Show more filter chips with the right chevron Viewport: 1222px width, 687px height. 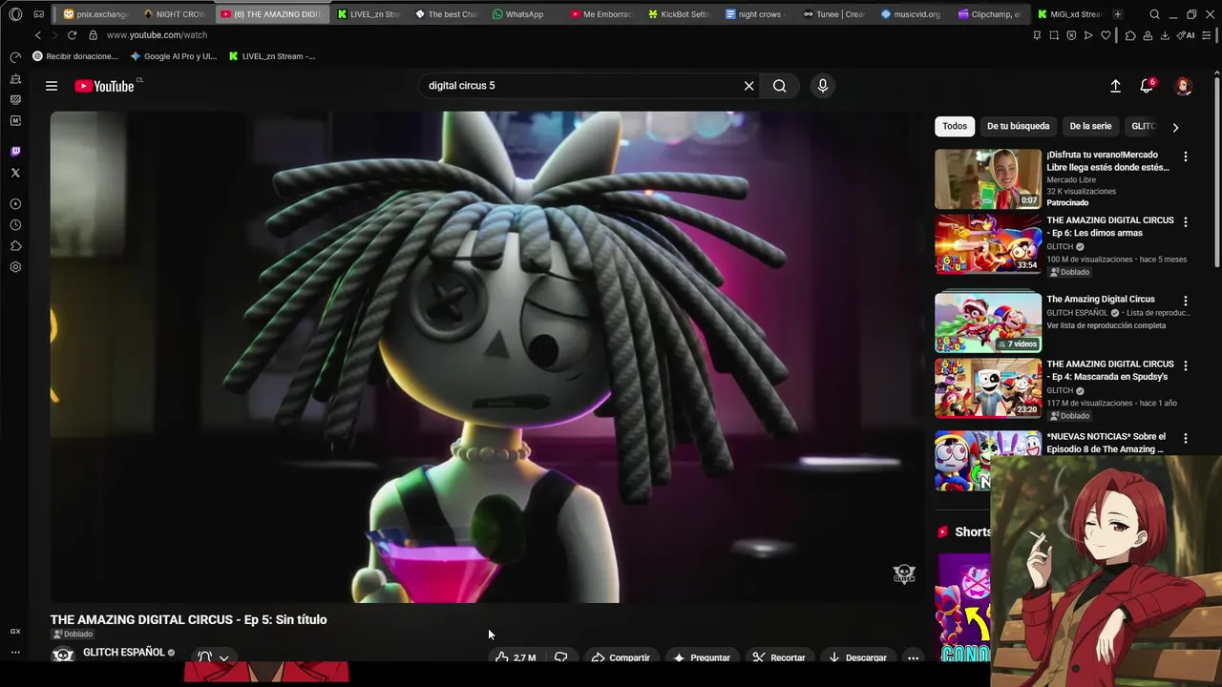1175,127
